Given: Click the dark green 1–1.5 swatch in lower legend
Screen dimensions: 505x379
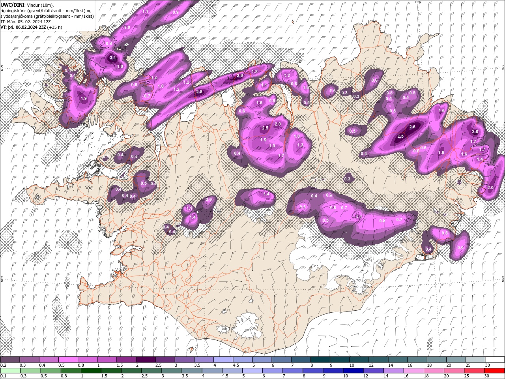Looking at the screenshot, I should coord(91,371).
